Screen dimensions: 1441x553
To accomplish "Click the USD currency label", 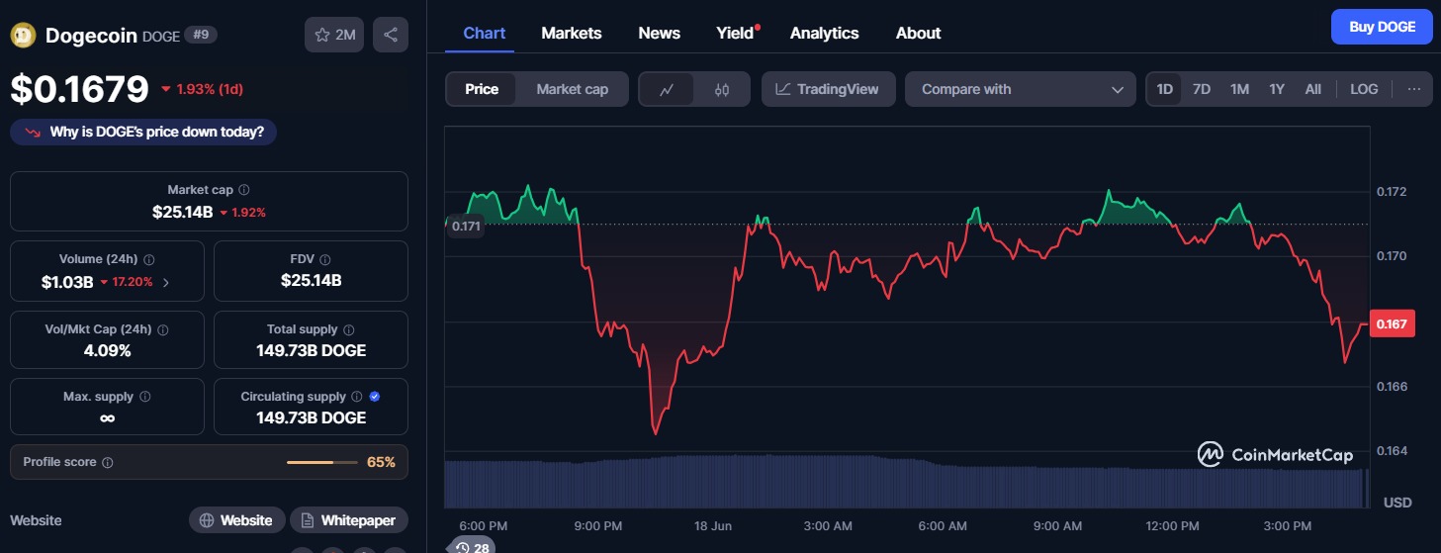I will 1397,503.
